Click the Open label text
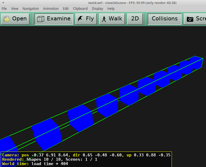This screenshot has height=167, width=206. (20, 19)
